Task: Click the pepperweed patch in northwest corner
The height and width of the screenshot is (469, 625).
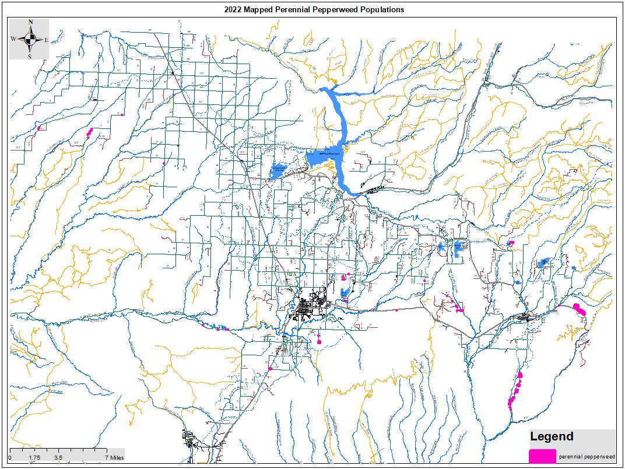Action: click(90, 133)
